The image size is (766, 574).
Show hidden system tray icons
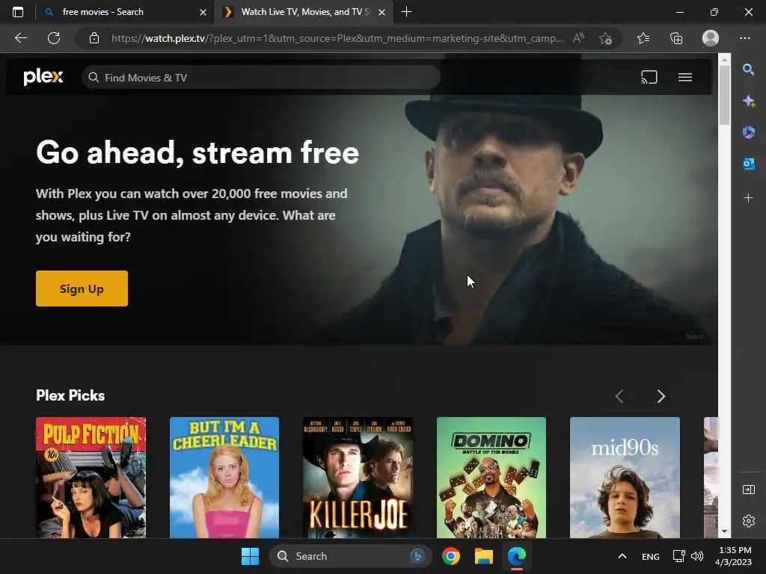(x=622, y=556)
